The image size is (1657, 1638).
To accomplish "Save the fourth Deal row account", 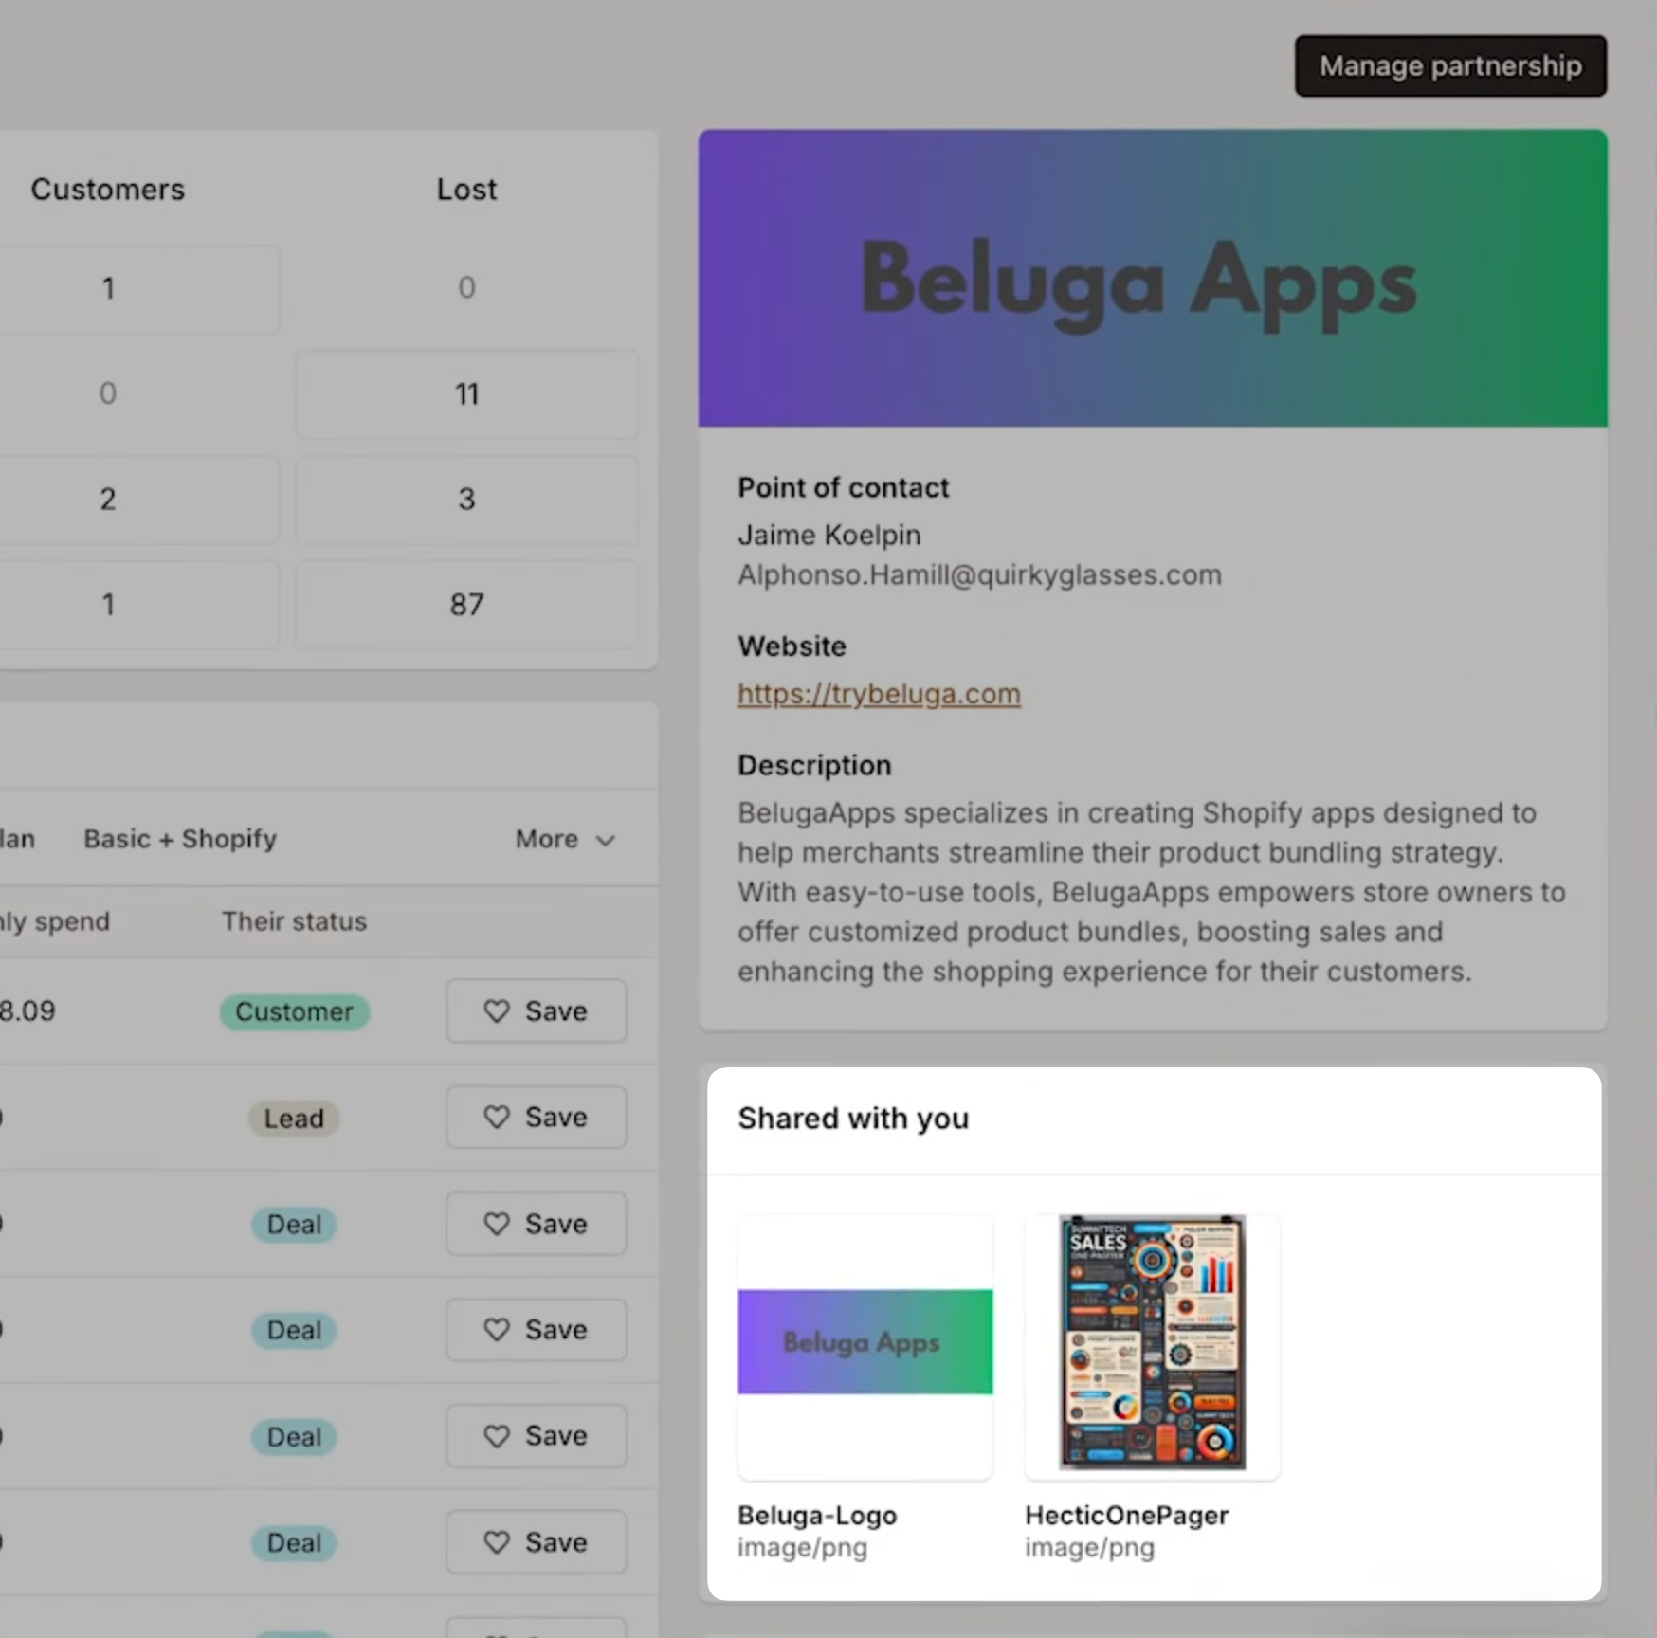I will (536, 1542).
